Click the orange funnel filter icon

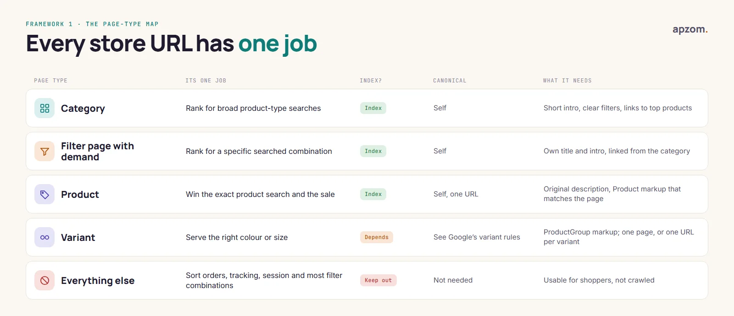pyautogui.click(x=44, y=151)
